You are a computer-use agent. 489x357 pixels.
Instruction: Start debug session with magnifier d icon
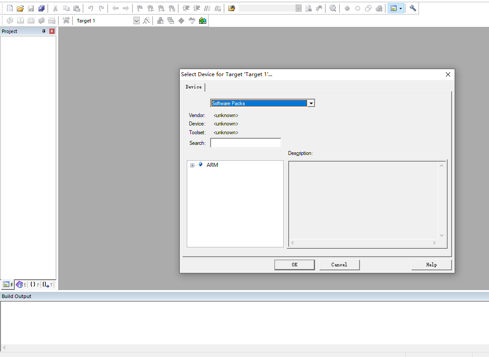tap(333, 8)
